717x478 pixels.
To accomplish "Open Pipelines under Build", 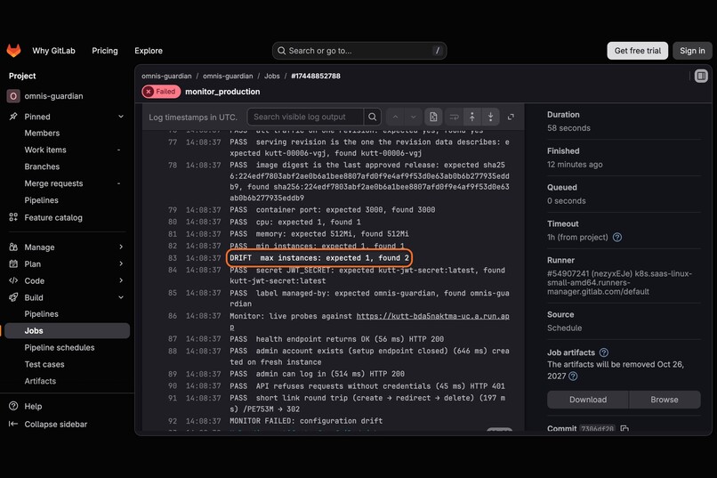I will [x=41, y=314].
